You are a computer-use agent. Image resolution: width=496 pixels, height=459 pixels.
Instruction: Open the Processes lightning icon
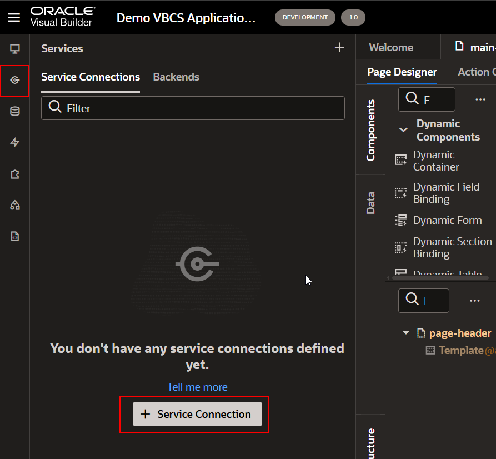click(15, 142)
